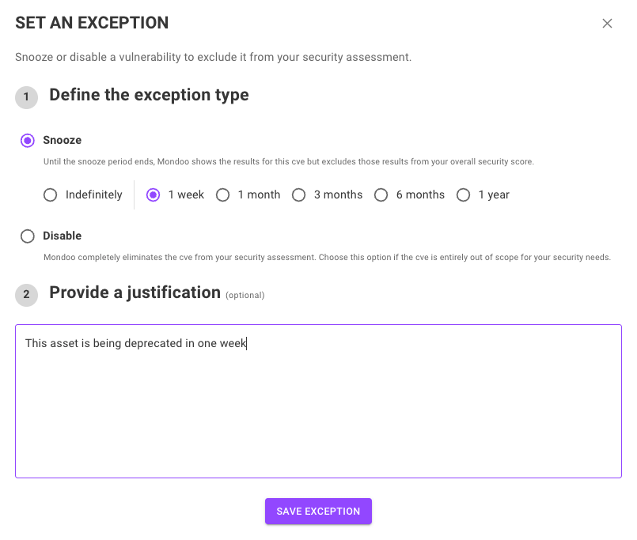Click the SET AN EXCEPTION dialog title
The width and height of the screenshot is (637, 540).
pos(92,23)
